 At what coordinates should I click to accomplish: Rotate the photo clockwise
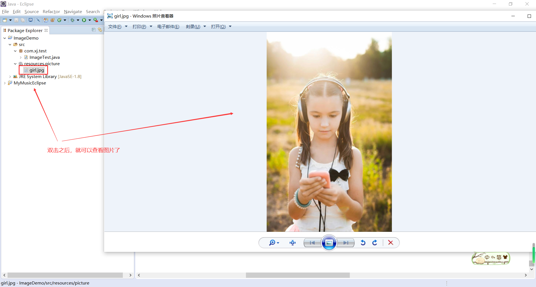pyautogui.click(x=375, y=243)
